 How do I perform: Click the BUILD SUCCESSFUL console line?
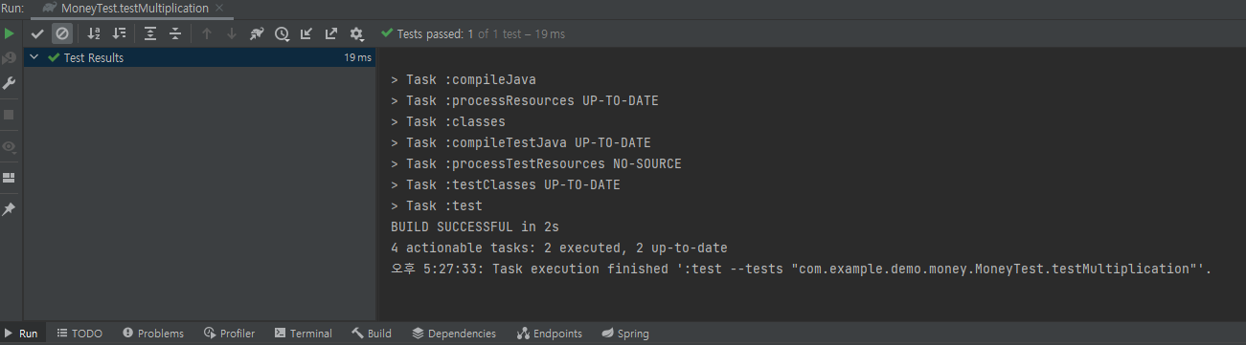(x=475, y=227)
